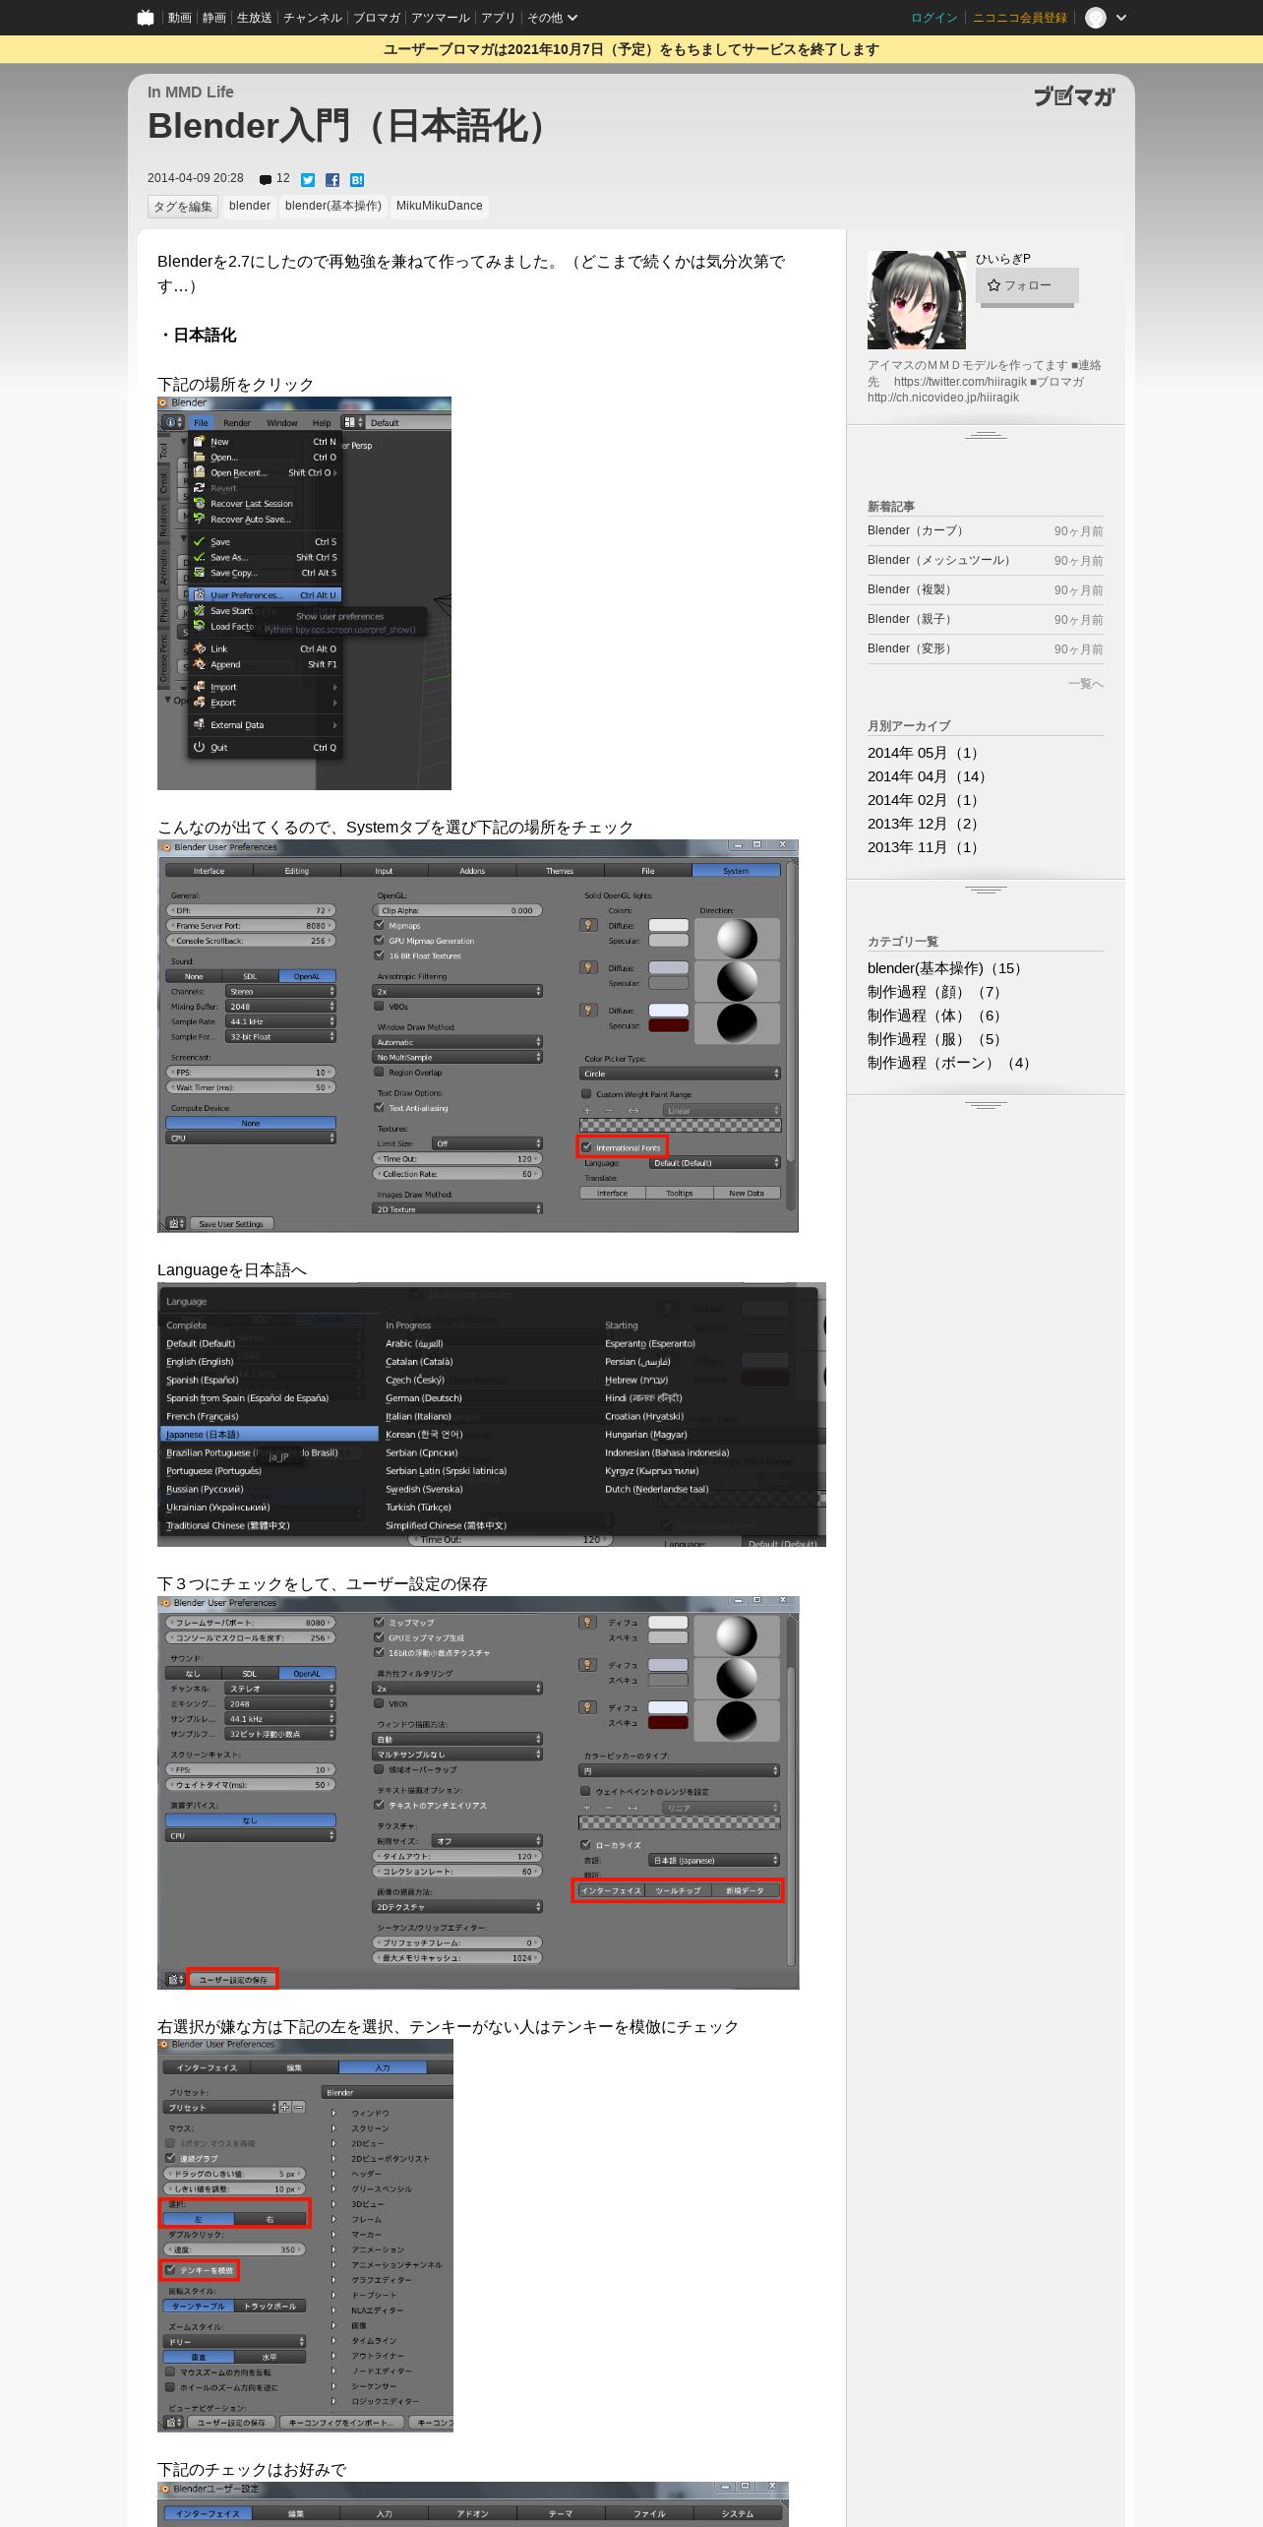This screenshot has width=1263, height=2527.
Task: Toggle the Region Overlap checkbox
Action: [x=380, y=1073]
